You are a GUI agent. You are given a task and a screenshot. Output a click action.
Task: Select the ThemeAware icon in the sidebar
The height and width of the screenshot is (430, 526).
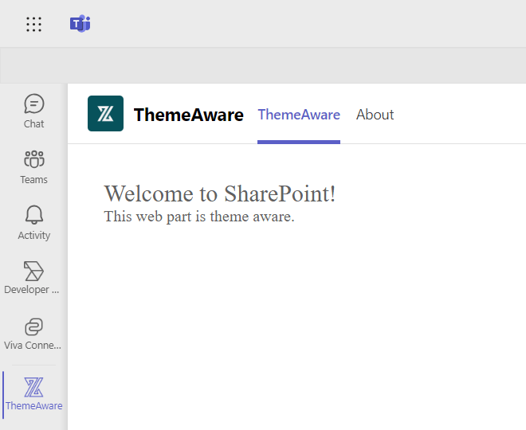(x=33, y=387)
